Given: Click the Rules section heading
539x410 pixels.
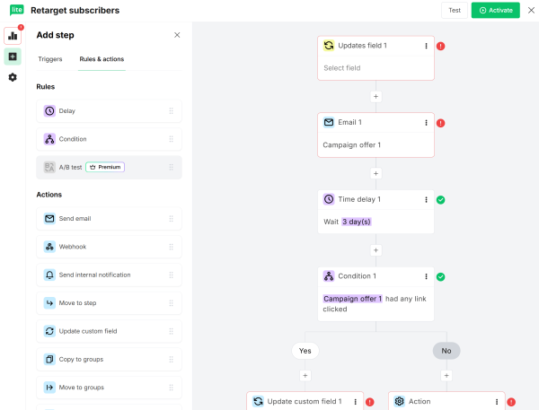Looking at the screenshot, I should click(x=46, y=87).
